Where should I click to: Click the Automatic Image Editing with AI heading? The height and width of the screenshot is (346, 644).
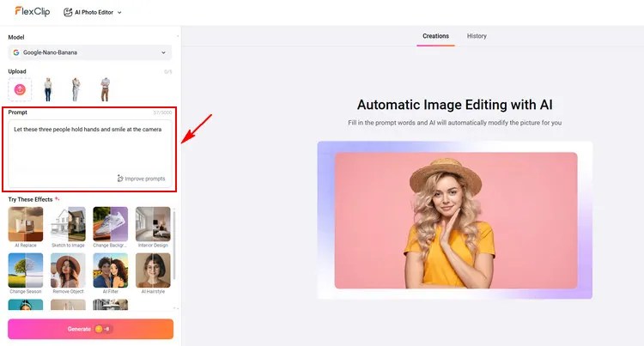(454, 105)
